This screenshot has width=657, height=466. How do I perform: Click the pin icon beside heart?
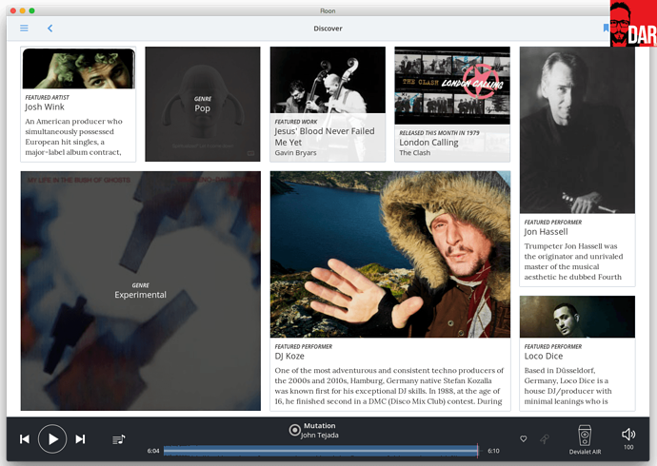point(545,438)
